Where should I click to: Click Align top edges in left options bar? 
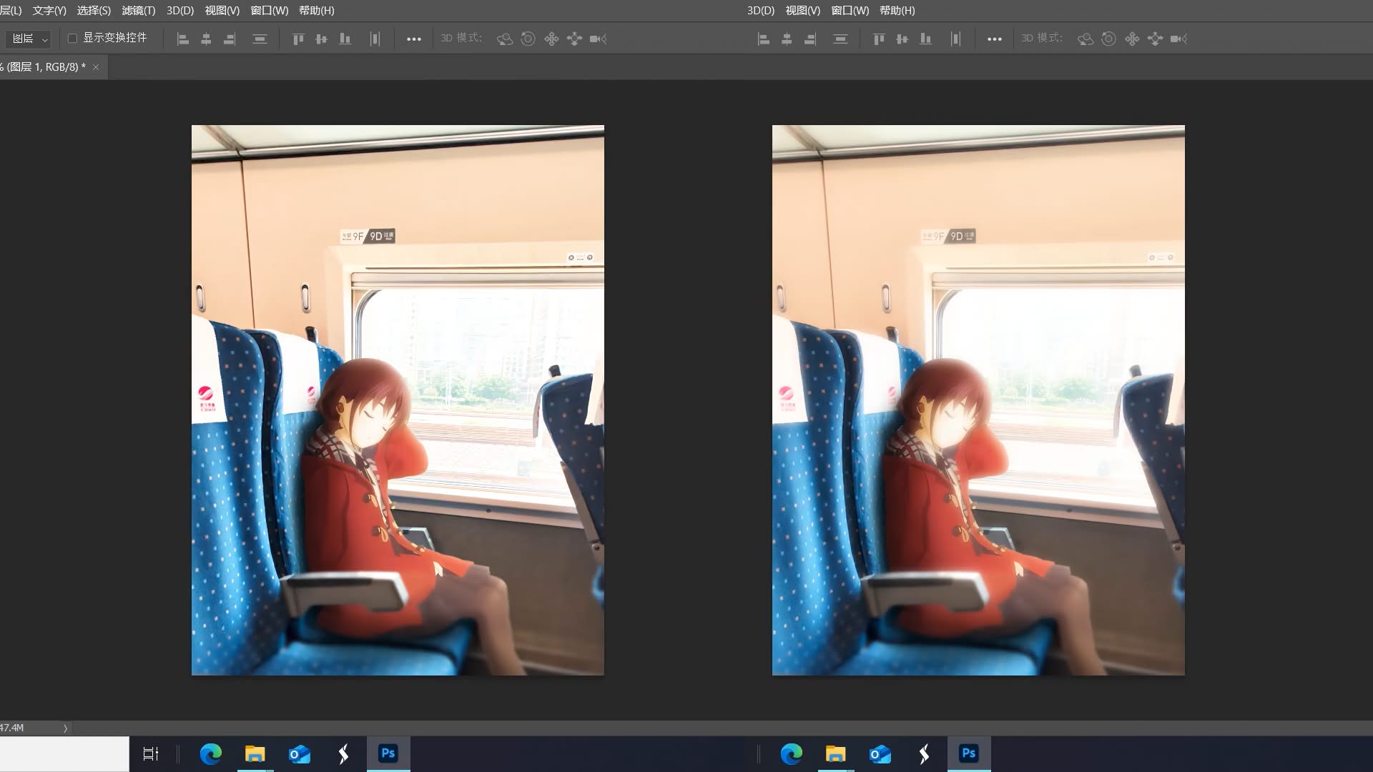point(298,39)
